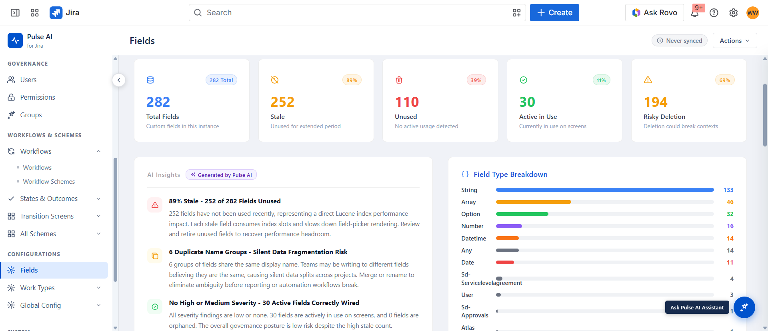The width and height of the screenshot is (768, 331).
Task: Click the Jira logo
Action: pos(64,13)
